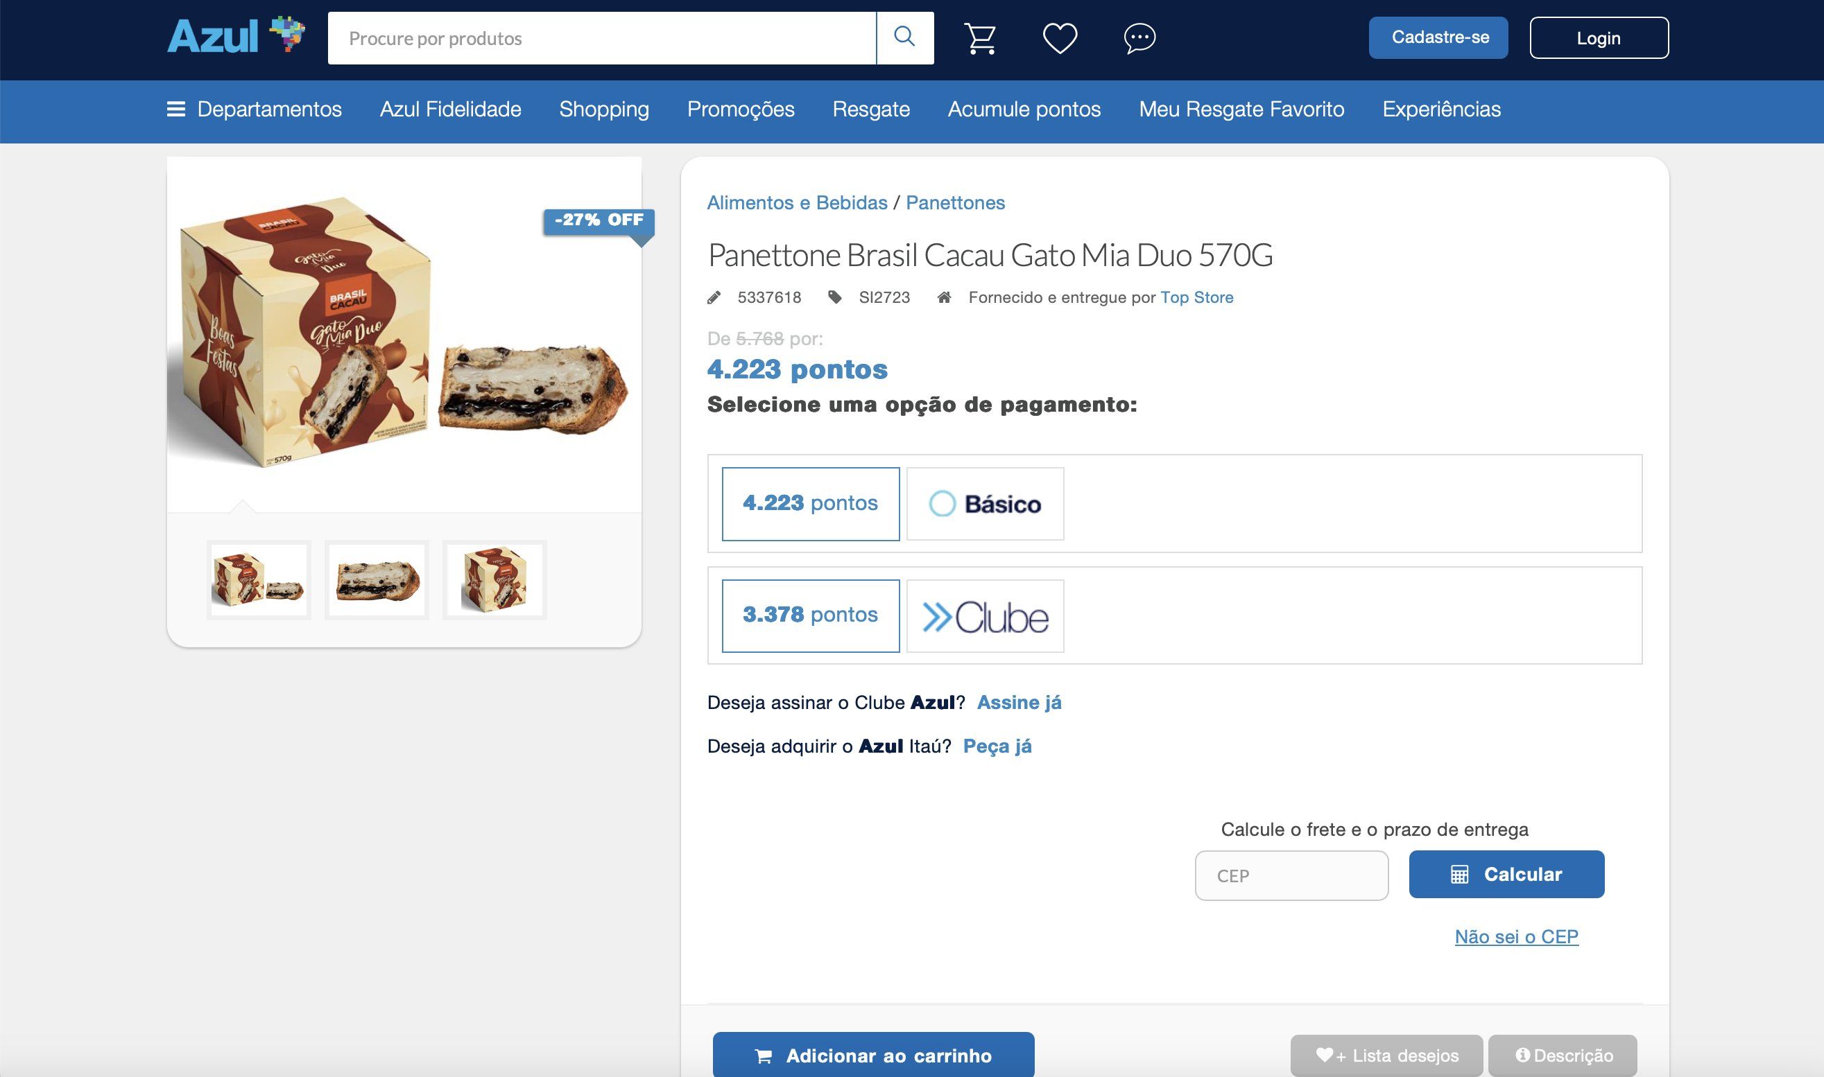
Task: Open Alimentos e Bebidas breadcrumb
Action: tap(798, 202)
